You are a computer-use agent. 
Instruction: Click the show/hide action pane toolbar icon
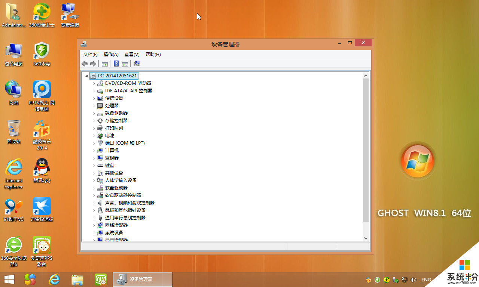[x=125, y=64]
